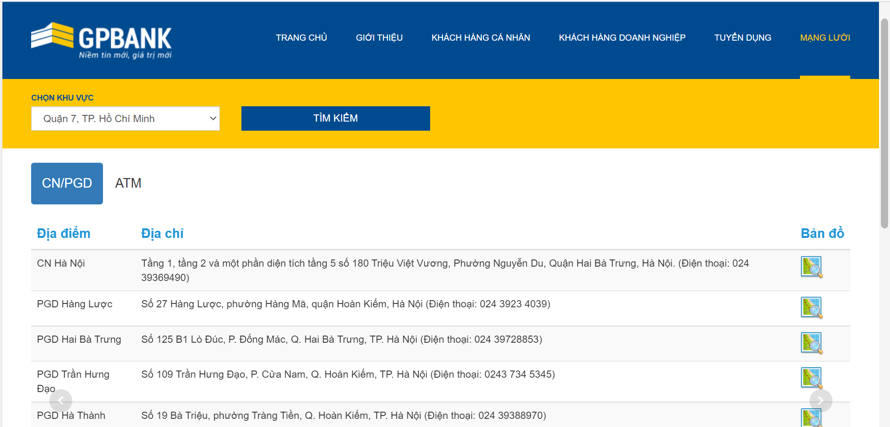Open map for PGD Trần Hưng Đạo
This screenshot has height=427, width=890.
[811, 378]
